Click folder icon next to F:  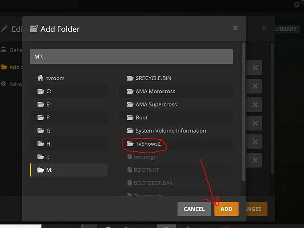(x=41, y=118)
